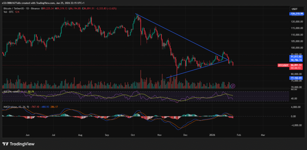Viewport: 307px width, 150px height.
Task: Click the USDT currency label on price axis
Action: tap(294, 8)
